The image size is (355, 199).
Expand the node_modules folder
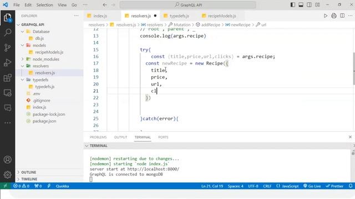pyautogui.click(x=45, y=59)
